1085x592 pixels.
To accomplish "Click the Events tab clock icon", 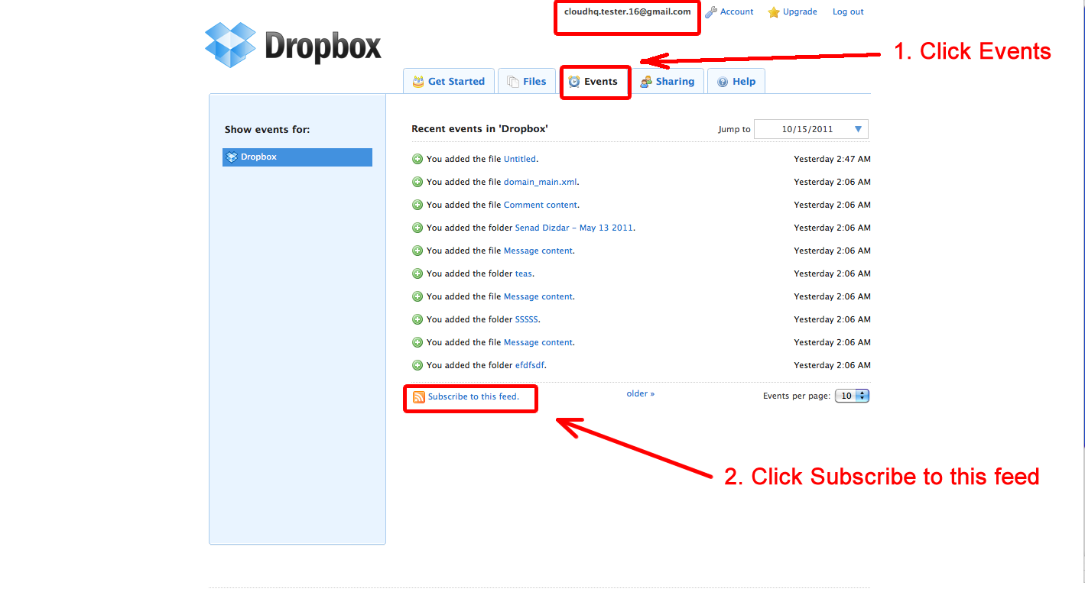I will click(574, 82).
